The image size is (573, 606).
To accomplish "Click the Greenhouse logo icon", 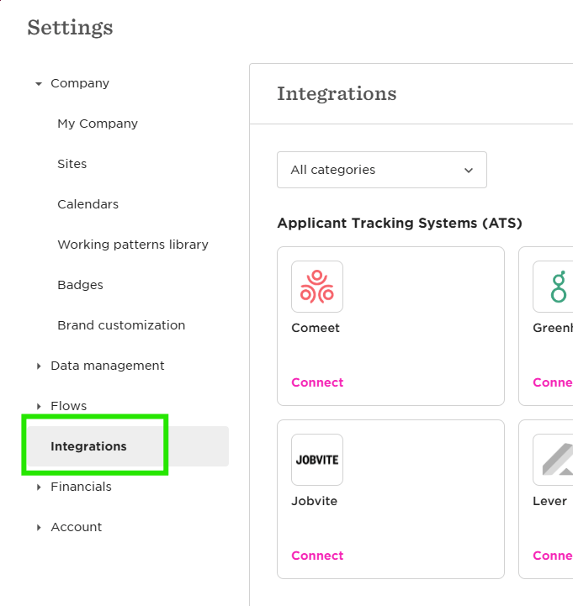I will (553, 287).
